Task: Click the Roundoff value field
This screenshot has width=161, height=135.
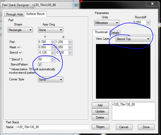Action: coord(140,22)
